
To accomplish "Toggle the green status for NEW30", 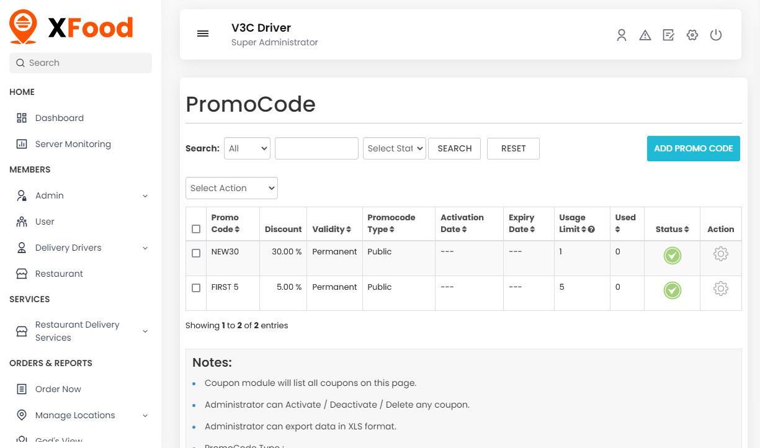I will tap(672, 255).
